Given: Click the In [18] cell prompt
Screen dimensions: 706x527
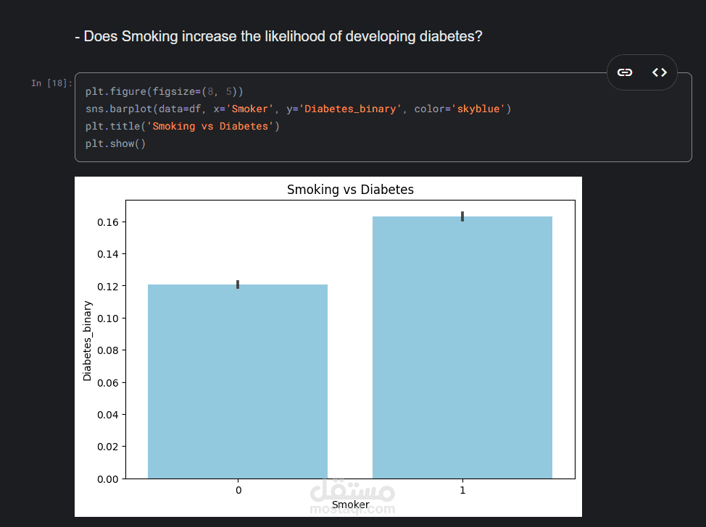Looking at the screenshot, I should tap(51, 83).
